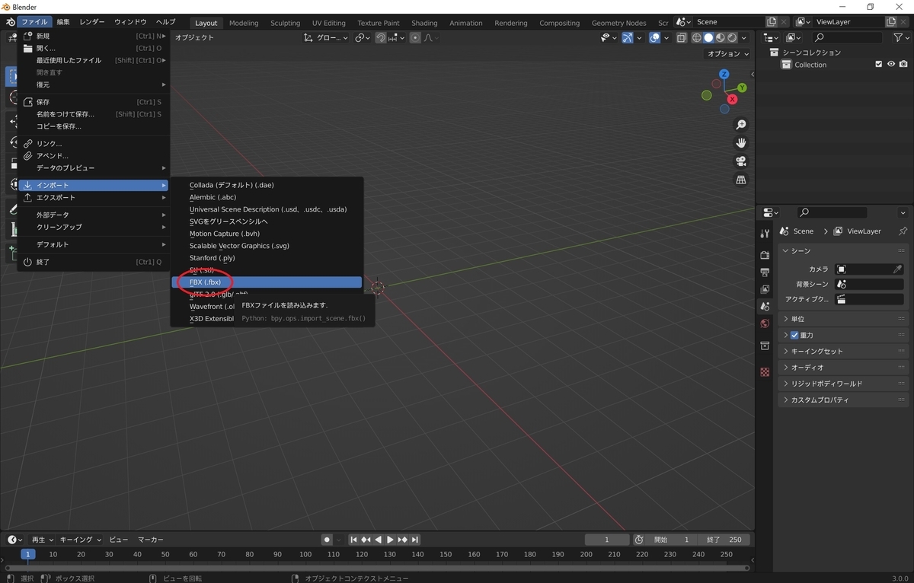Image resolution: width=914 pixels, height=583 pixels.
Task: Collapse the シーン panel
Action: [x=843, y=251]
